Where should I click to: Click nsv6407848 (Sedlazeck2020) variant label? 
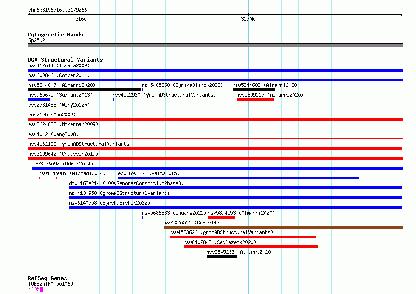[x=220, y=242]
